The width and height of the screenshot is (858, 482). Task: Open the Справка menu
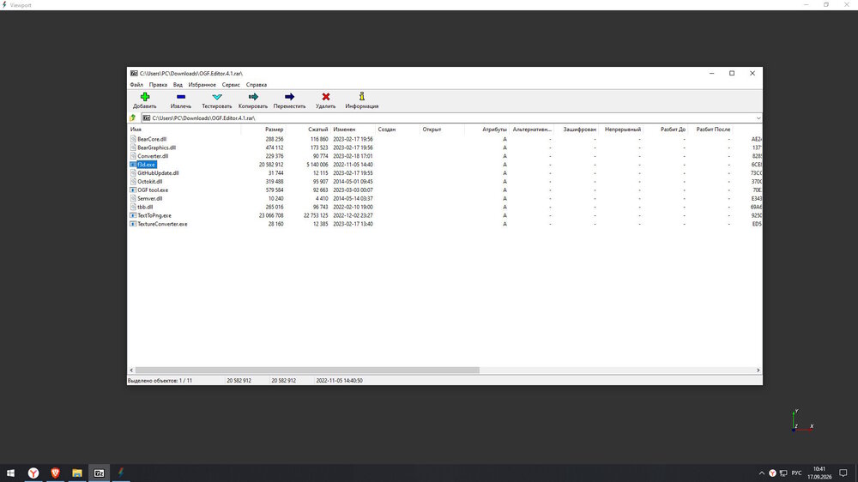point(256,85)
